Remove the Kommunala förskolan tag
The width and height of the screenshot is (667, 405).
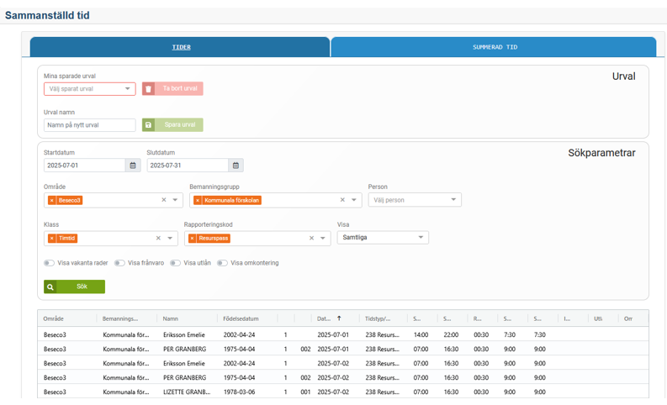point(198,201)
